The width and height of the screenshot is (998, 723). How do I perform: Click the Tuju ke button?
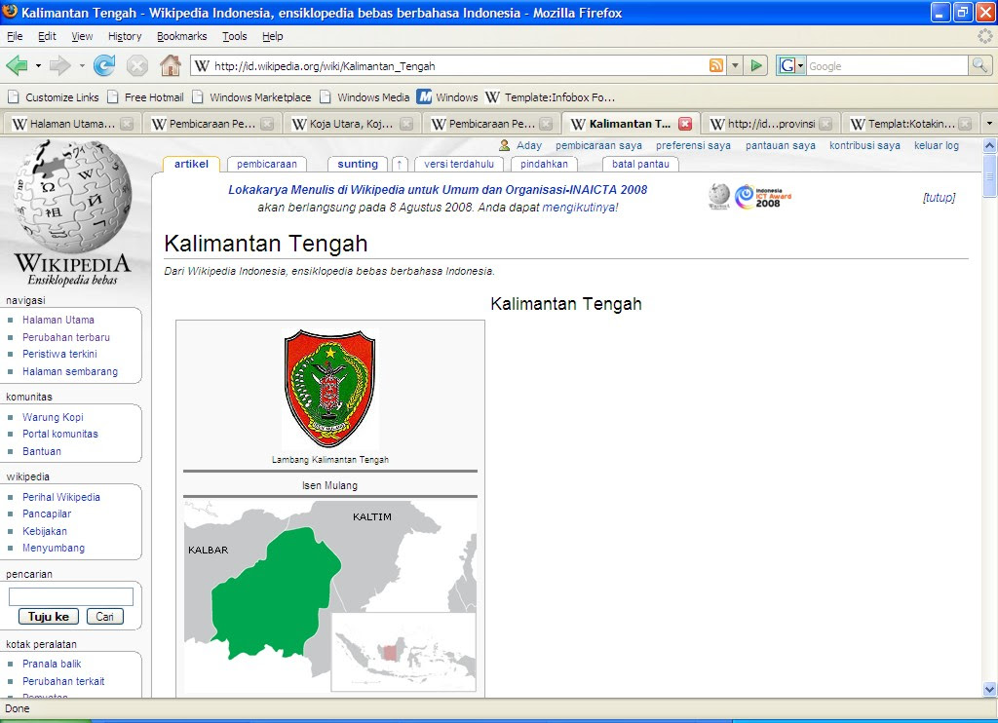tap(49, 616)
